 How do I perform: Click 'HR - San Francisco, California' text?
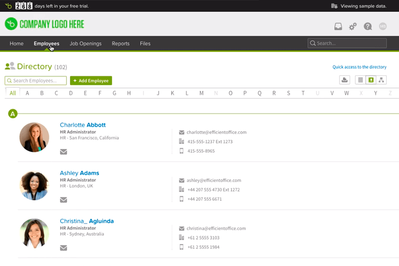pos(89,138)
